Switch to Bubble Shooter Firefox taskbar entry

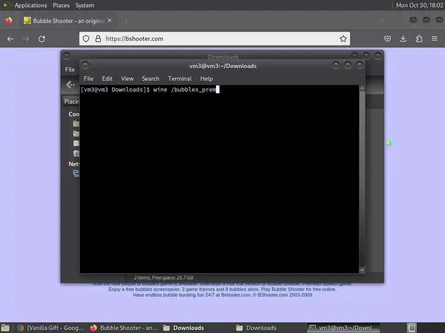click(124, 328)
